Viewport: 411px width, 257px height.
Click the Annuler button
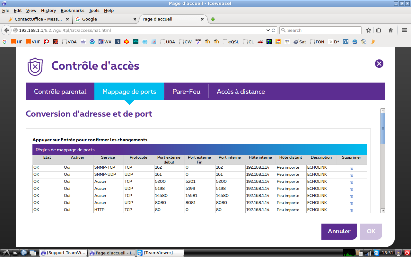tap(339, 232)
